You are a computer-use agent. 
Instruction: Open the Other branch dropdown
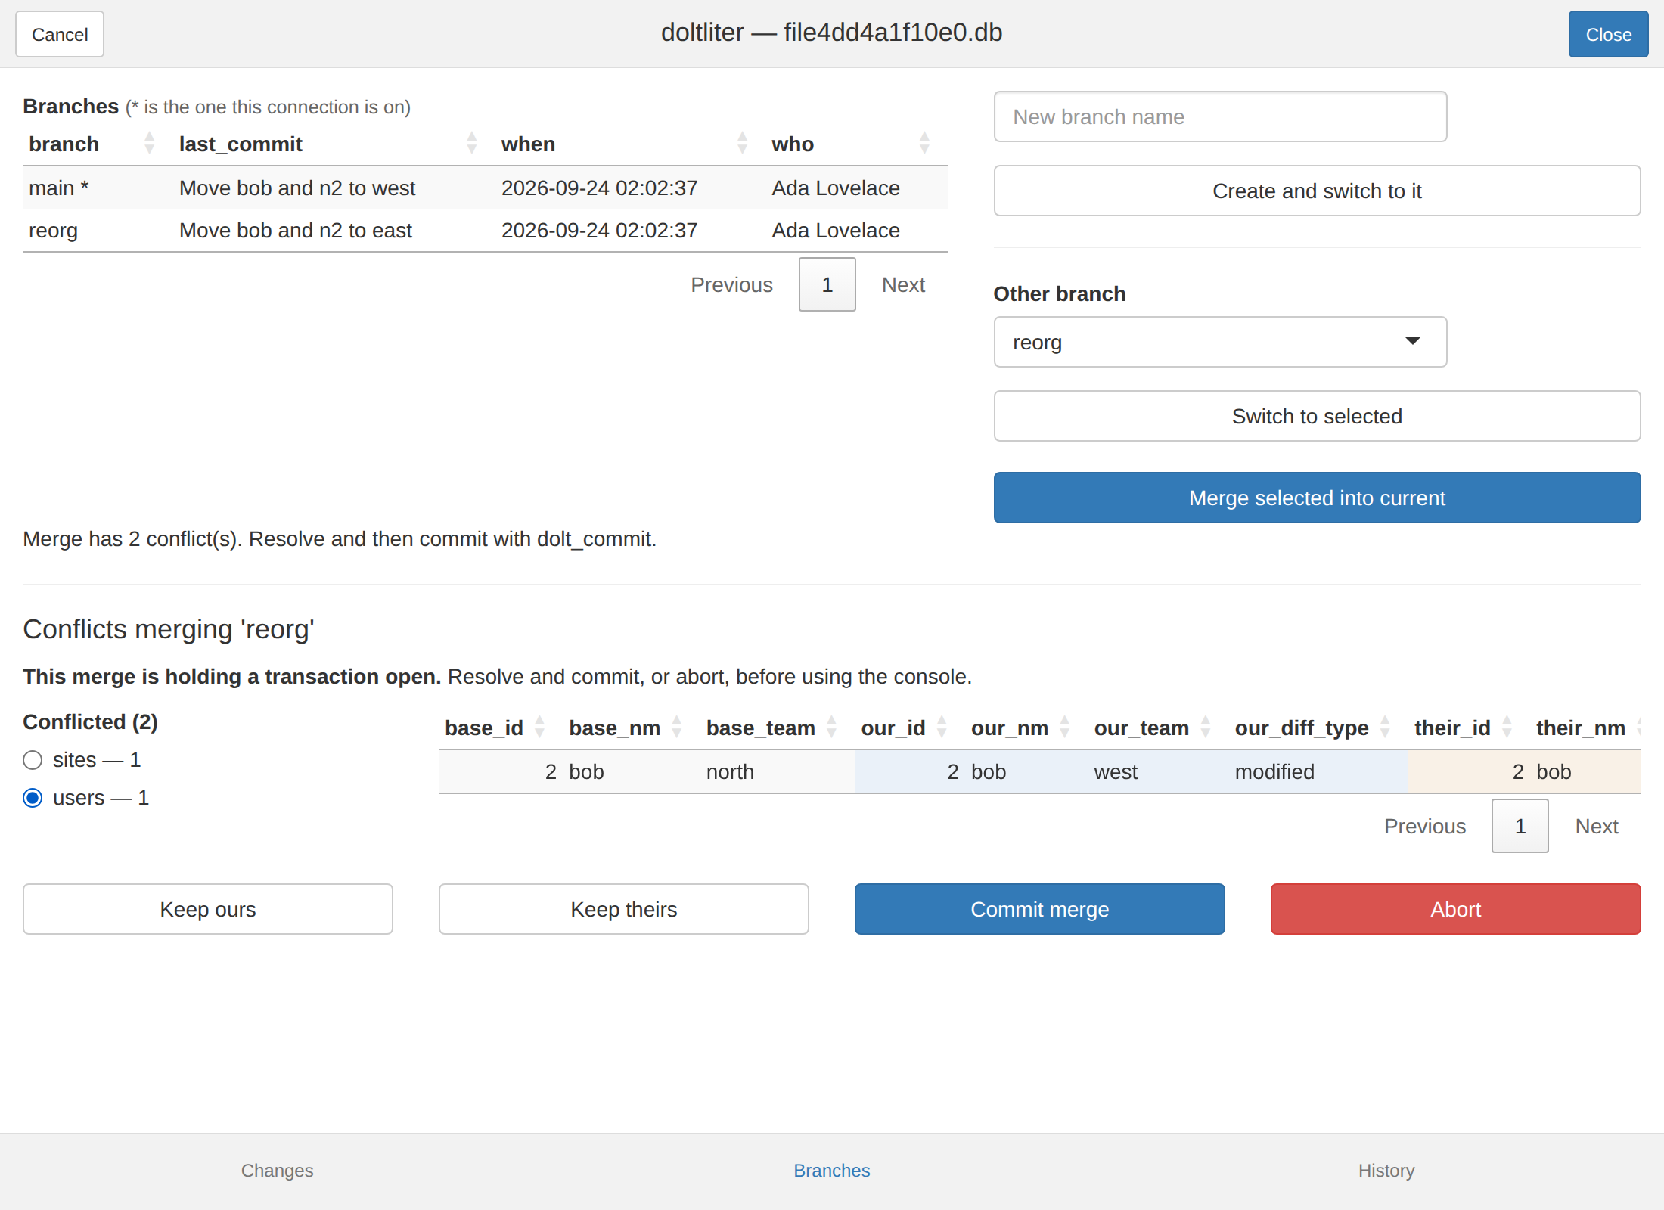pos(1220,342)
